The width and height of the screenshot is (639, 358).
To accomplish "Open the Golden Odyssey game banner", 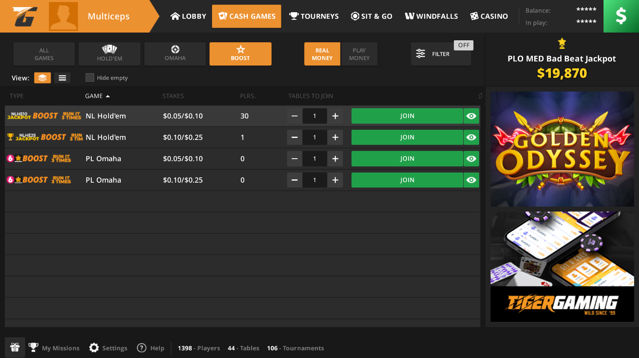I will click(x=562, y=149).
